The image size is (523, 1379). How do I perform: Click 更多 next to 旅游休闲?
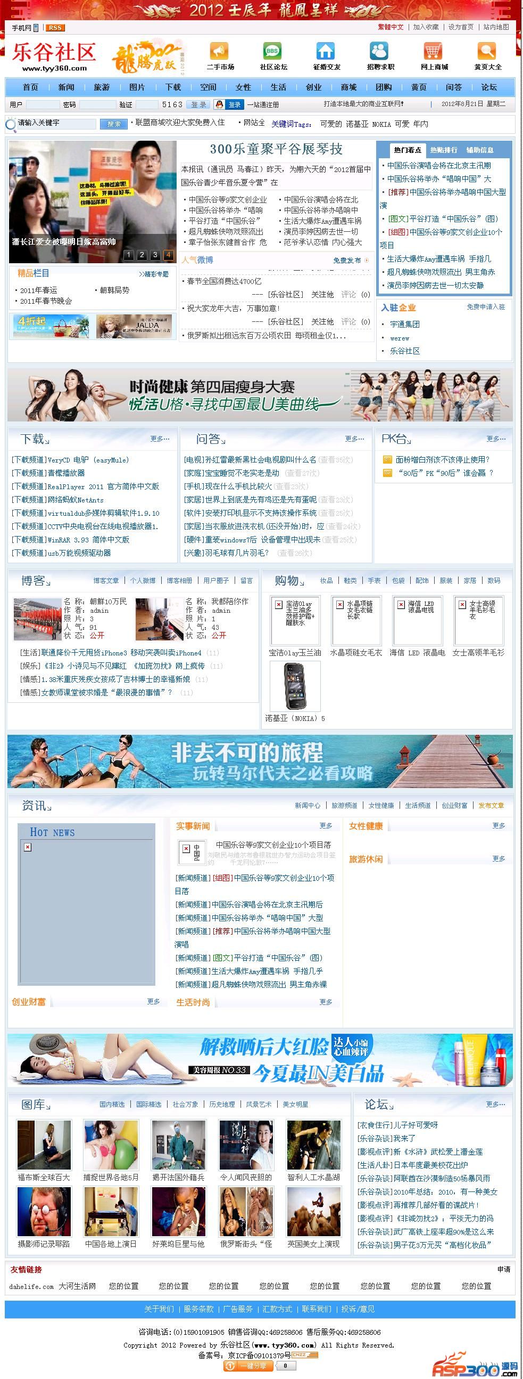(x=499, y=858)
